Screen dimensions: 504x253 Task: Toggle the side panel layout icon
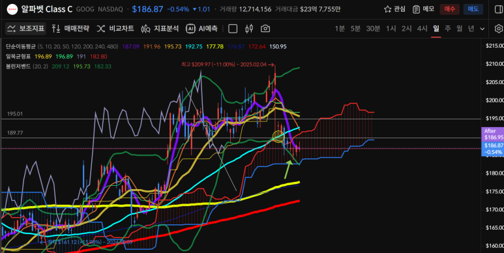coord(499,9)
